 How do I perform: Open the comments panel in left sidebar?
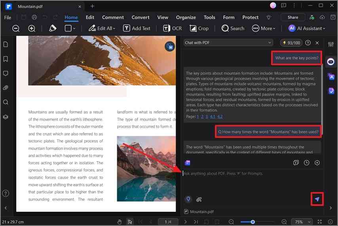pyautogui.click(x=6, y=73)
